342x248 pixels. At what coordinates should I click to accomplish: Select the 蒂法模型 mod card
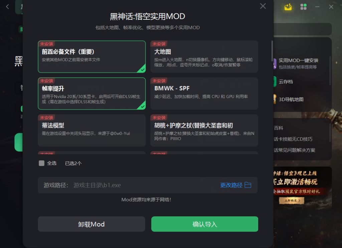[x=92, y=130]
